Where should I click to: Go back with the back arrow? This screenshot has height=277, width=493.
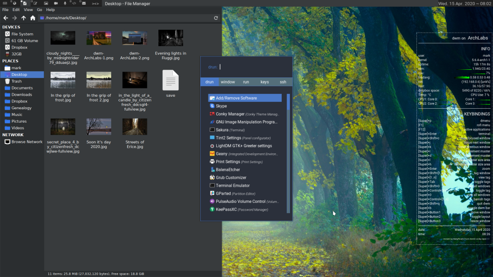[6, 18]
